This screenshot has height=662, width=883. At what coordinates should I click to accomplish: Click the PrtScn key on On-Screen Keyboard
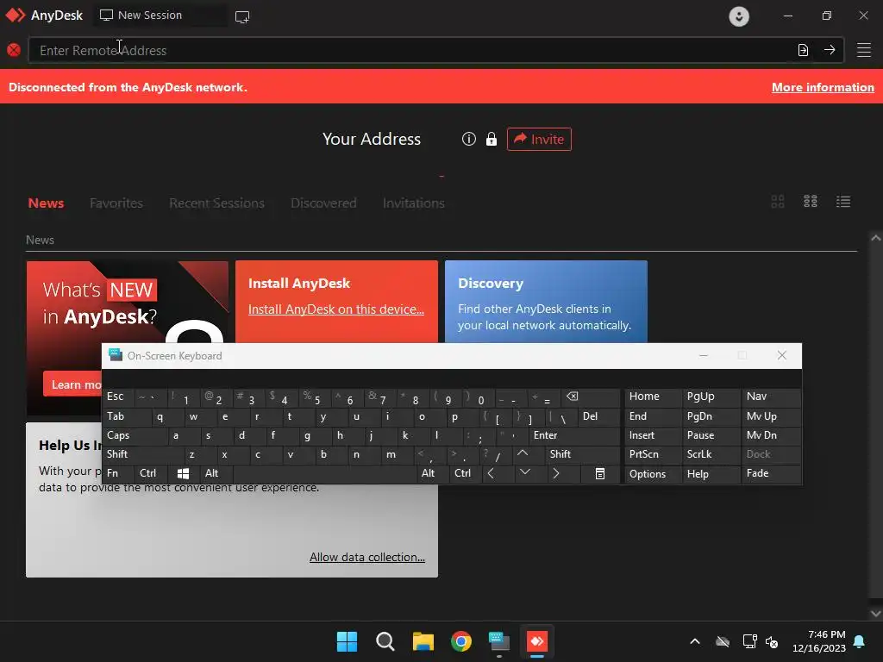coord(653,454)
